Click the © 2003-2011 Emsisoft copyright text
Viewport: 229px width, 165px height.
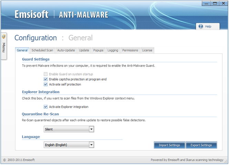19,160
